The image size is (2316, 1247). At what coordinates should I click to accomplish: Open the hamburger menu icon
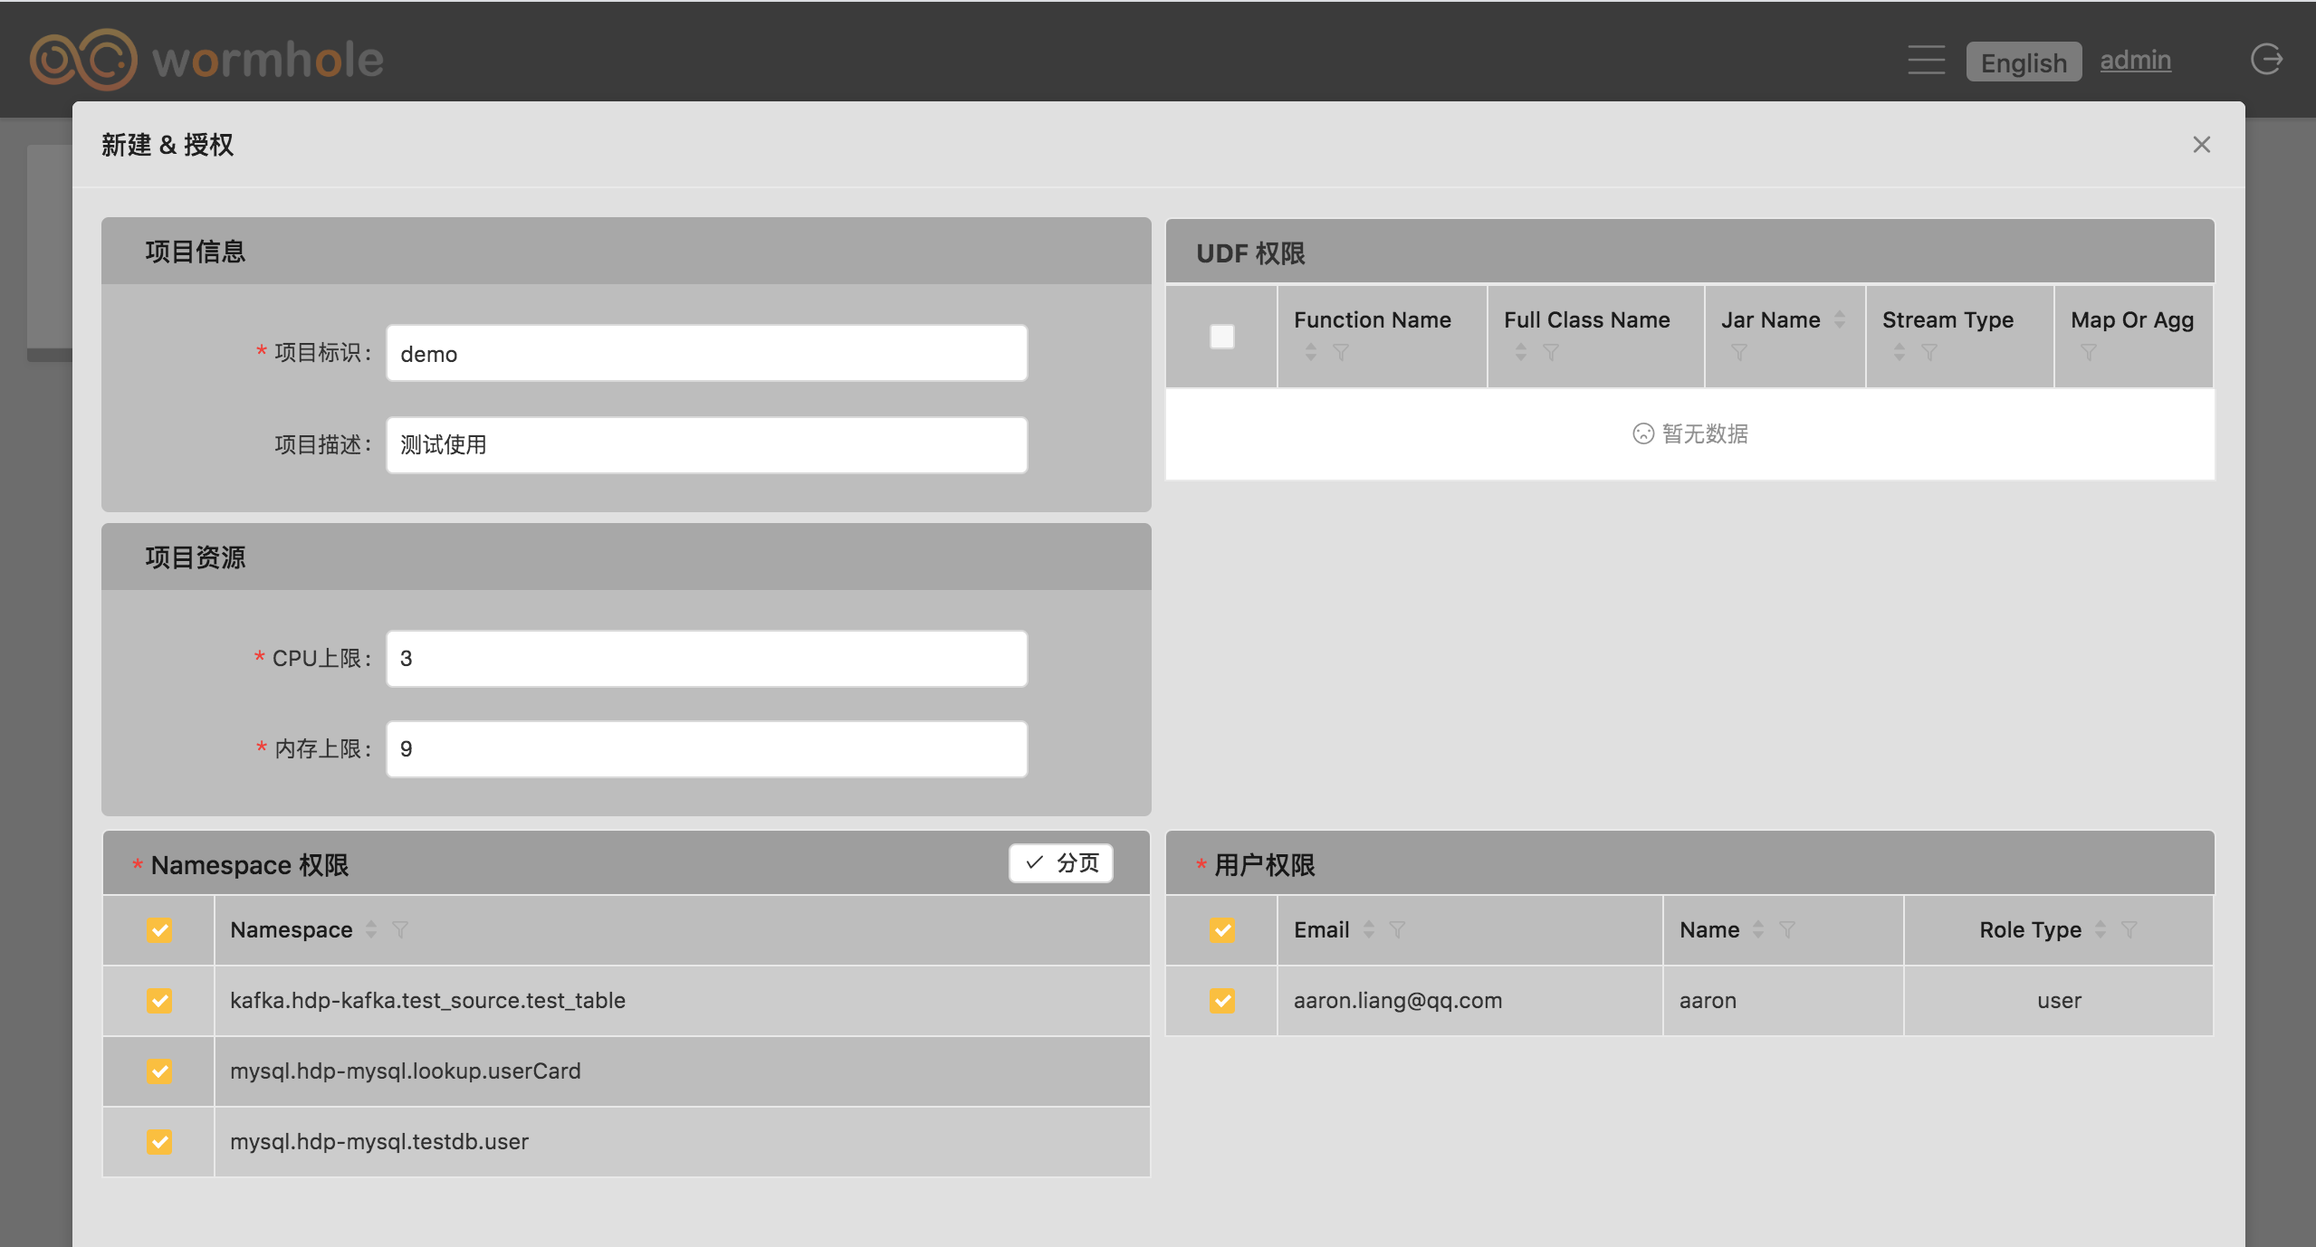[x=1926, y=60]
